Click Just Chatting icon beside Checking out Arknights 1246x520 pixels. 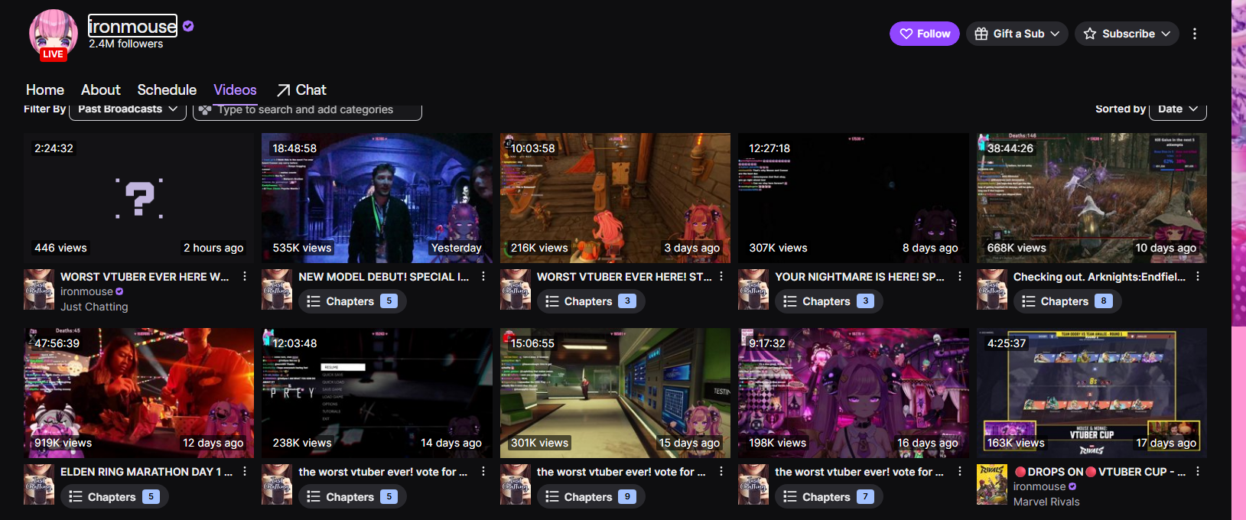click(992, 289)
